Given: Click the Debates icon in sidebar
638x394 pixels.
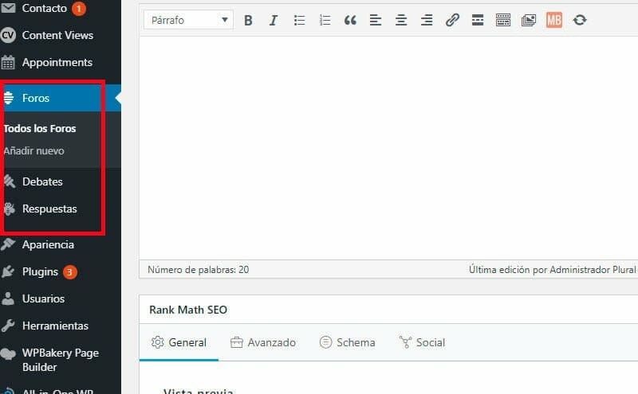Looking at the screenshot, I should point(9,181).
